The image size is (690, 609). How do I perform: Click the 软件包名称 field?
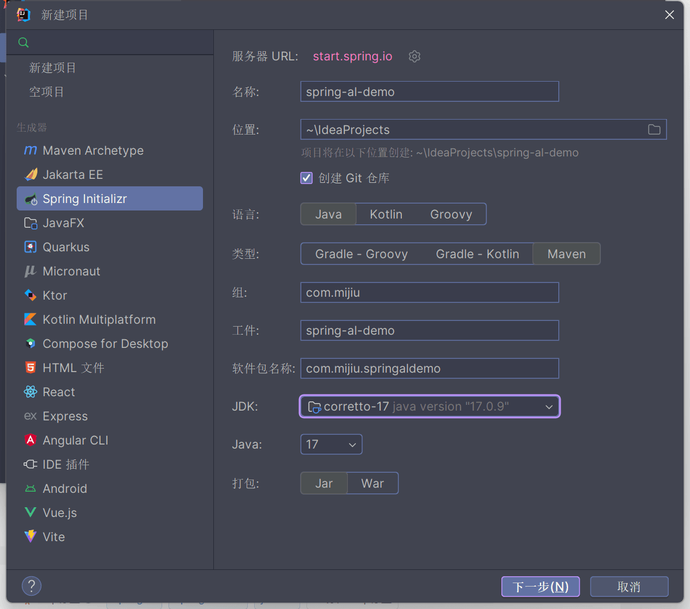click(430, 368)
